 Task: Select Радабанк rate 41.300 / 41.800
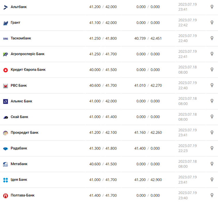pos(103,148)
